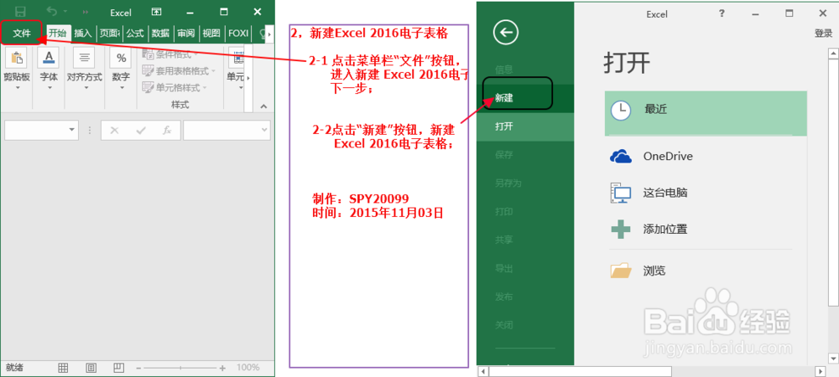The width and height of the screenshot is (839, 377).
Task: Open the 文件 menu tab
Action: point(22,34)
